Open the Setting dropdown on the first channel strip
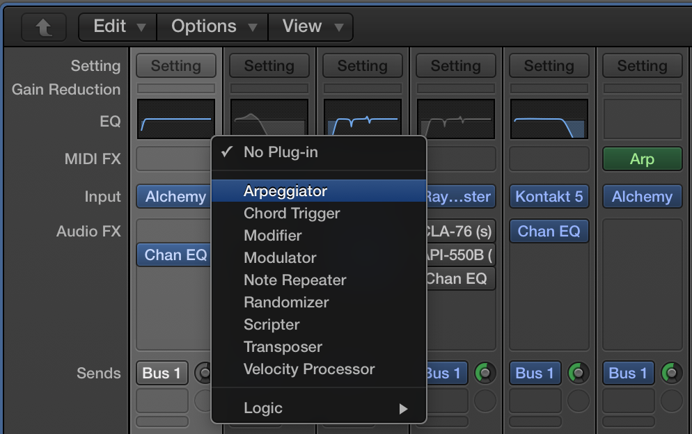The width and height of the screenshot is (692, 434). click(x=175, y=65)
